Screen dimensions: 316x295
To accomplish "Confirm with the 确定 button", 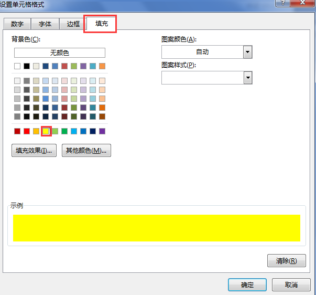I will pos(247,285).
